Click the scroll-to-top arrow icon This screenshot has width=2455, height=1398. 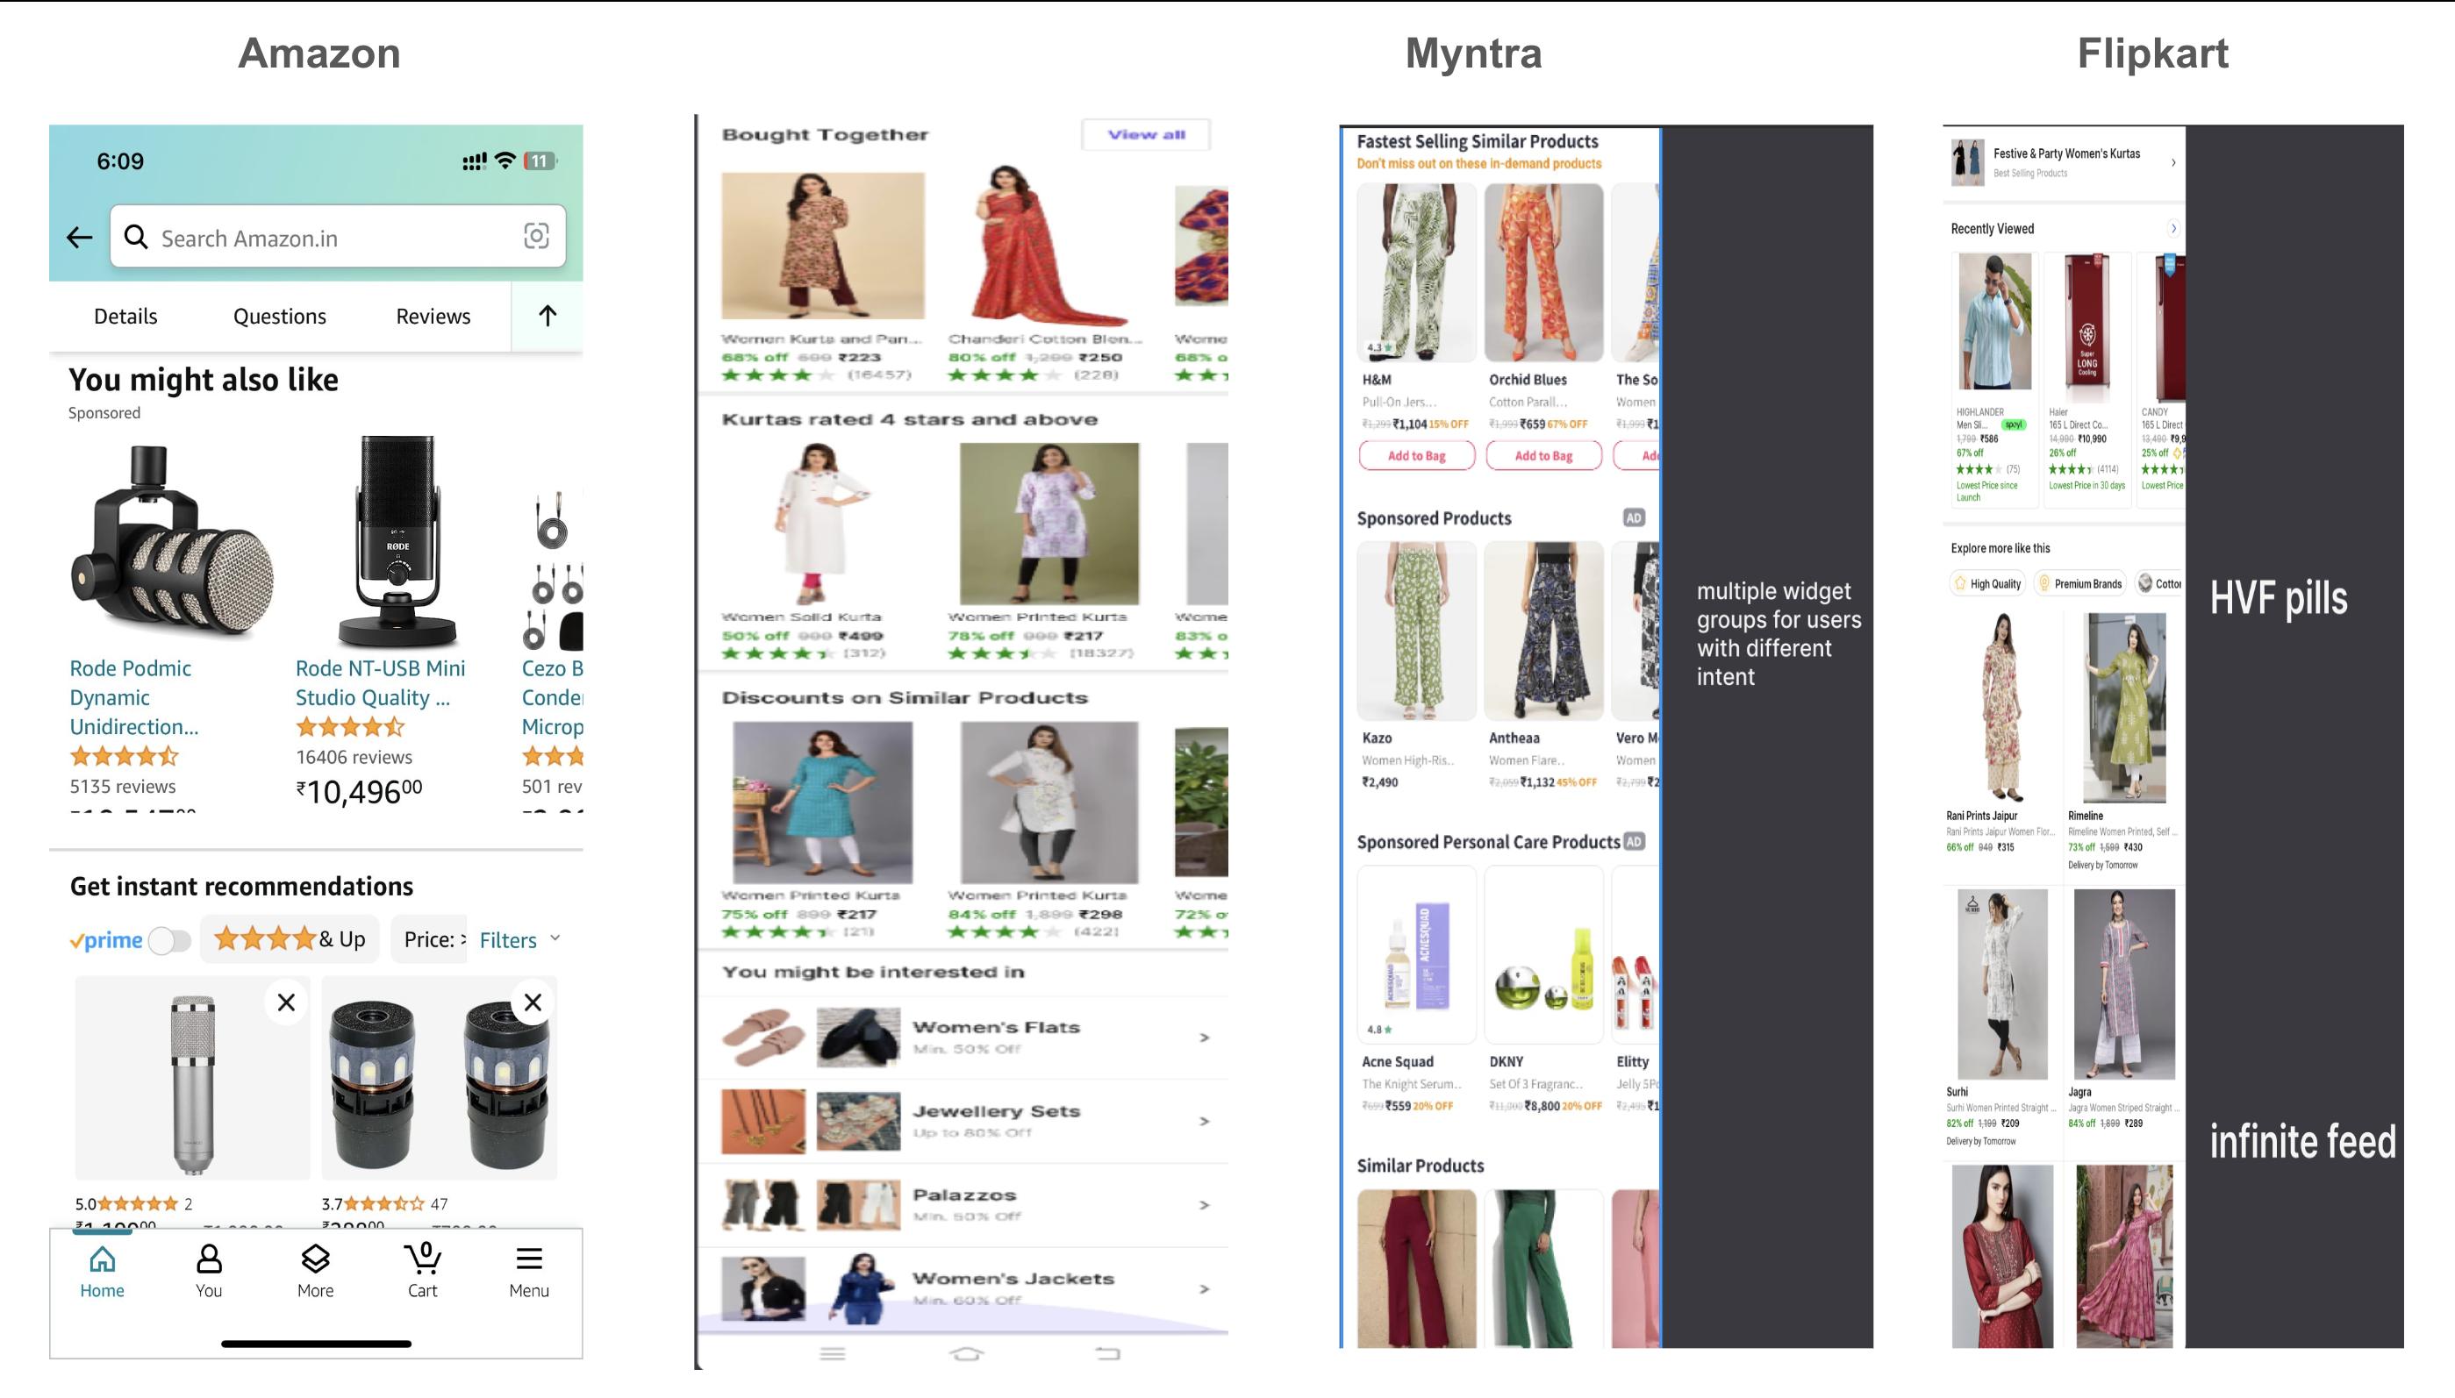pyautogui.click(x=548, y=316)
